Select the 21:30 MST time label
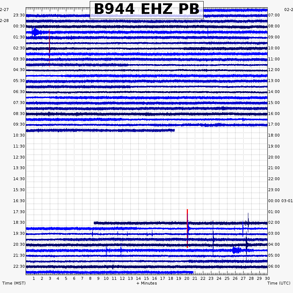The image size is (293, 293). (19, 255)
